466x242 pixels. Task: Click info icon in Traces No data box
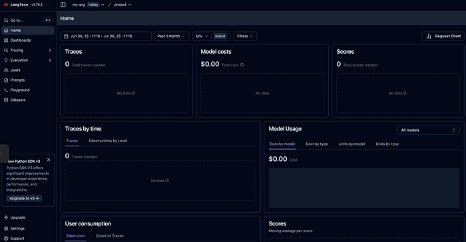pyautogui.click(x=133, y=93)
